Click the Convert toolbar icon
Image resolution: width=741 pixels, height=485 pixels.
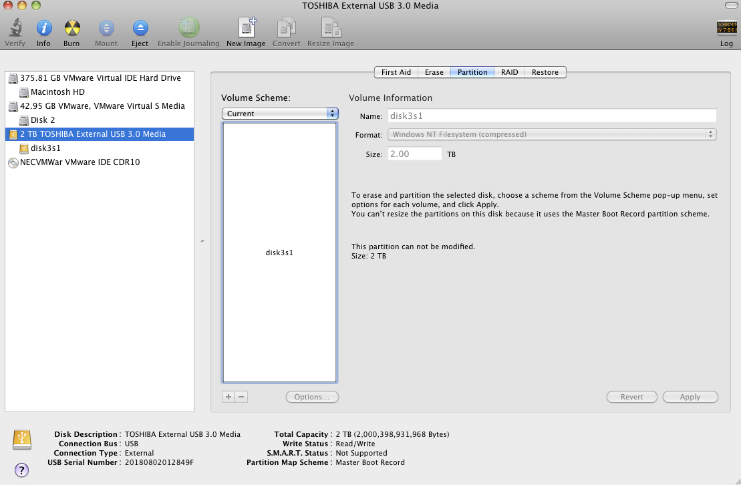pos(287,27)
